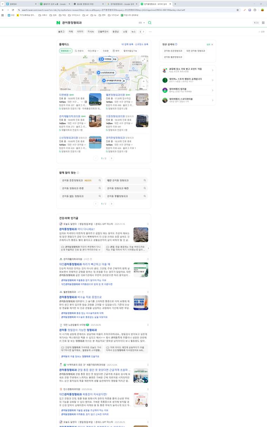Open more options for 웰본정형외과 post
The height and width of the screenshot is (427, 267).
(x=148, y=292)
